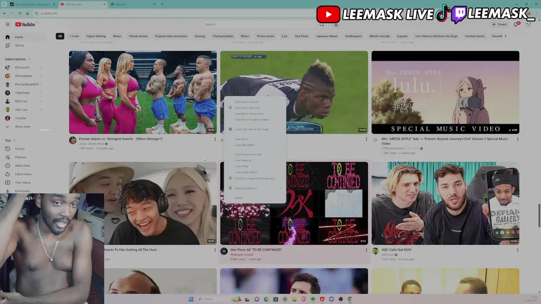The height and width of the screenshot is (304, 541).
Task: Click the browser back arrow
Action: coord(5,13)
